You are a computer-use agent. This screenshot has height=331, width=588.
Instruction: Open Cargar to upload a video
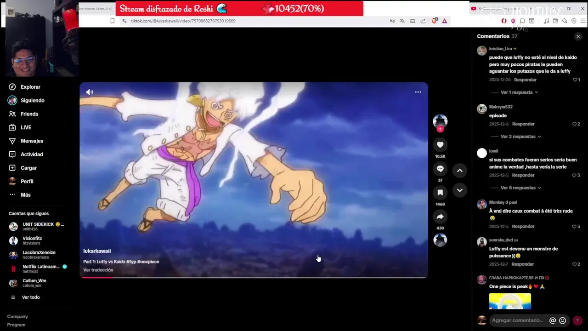point(23,168)
